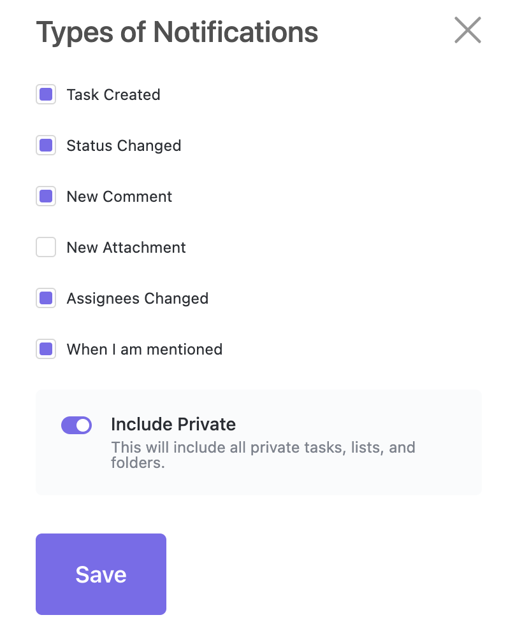Screen dimensions: 515x643
Task: Untick the New Comment checkbox
Action: tap(46, 197)
